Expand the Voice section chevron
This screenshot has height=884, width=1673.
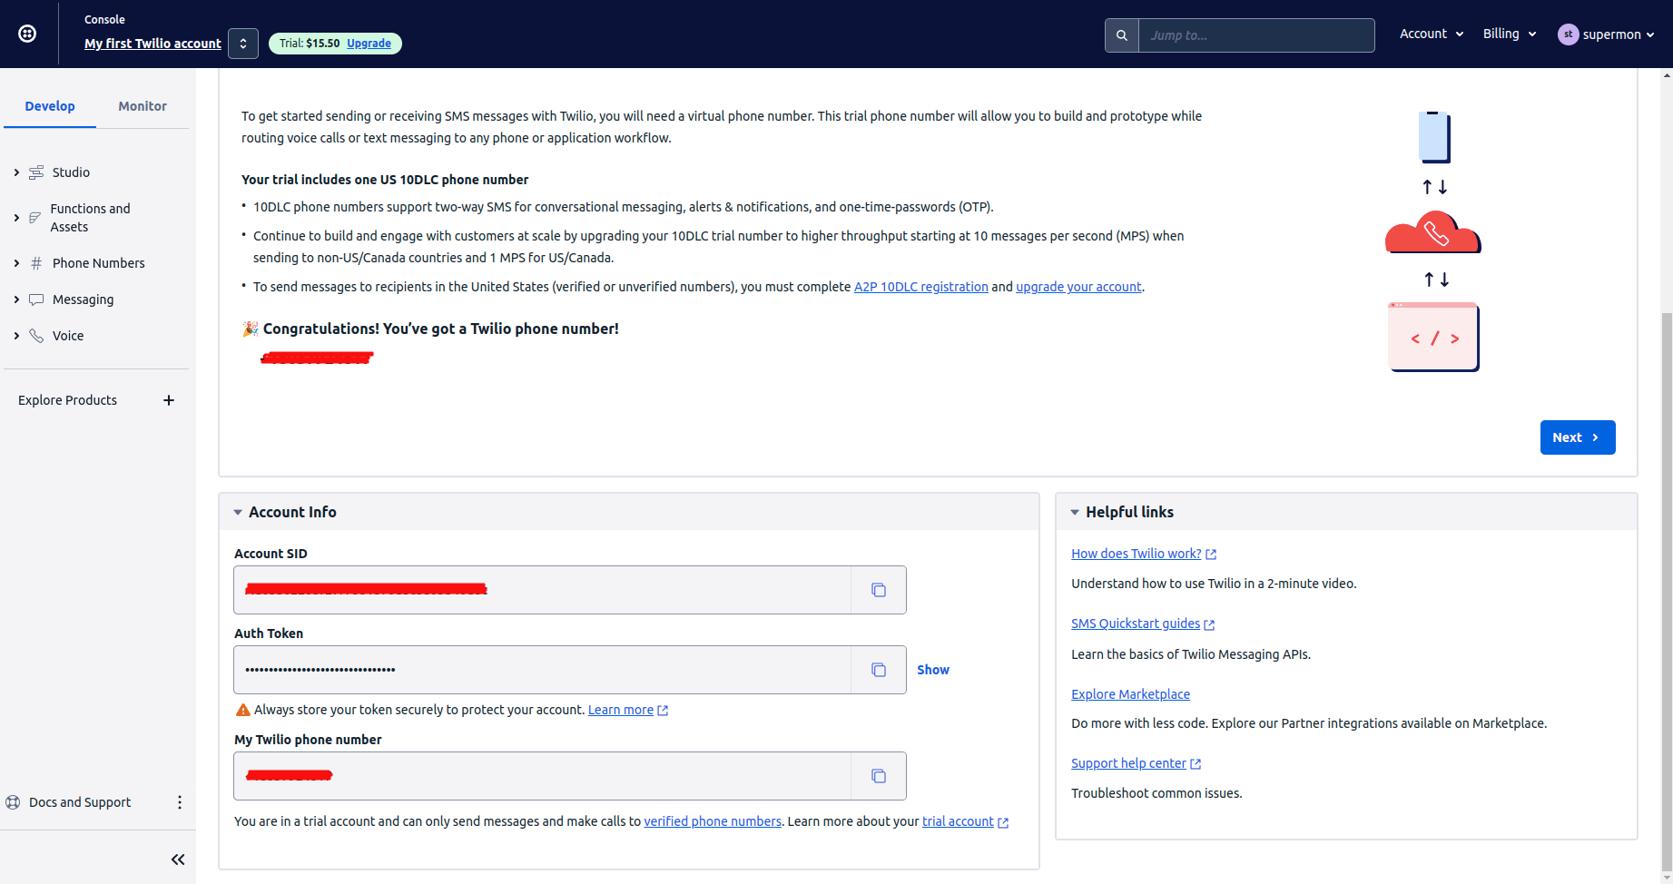point(16,336)
